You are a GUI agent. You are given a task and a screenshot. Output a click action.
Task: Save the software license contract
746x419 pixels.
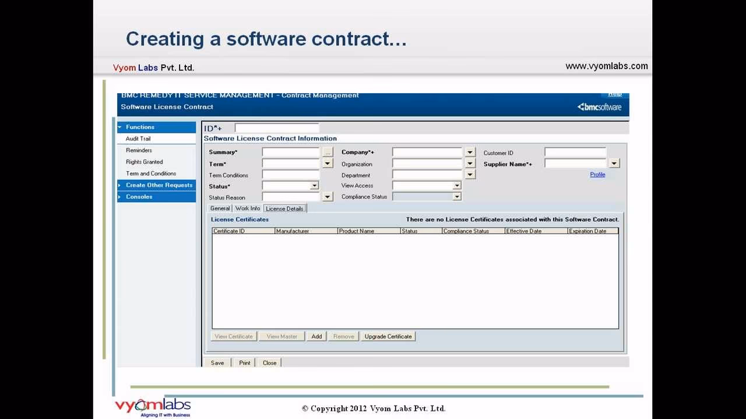pos(217,363)
